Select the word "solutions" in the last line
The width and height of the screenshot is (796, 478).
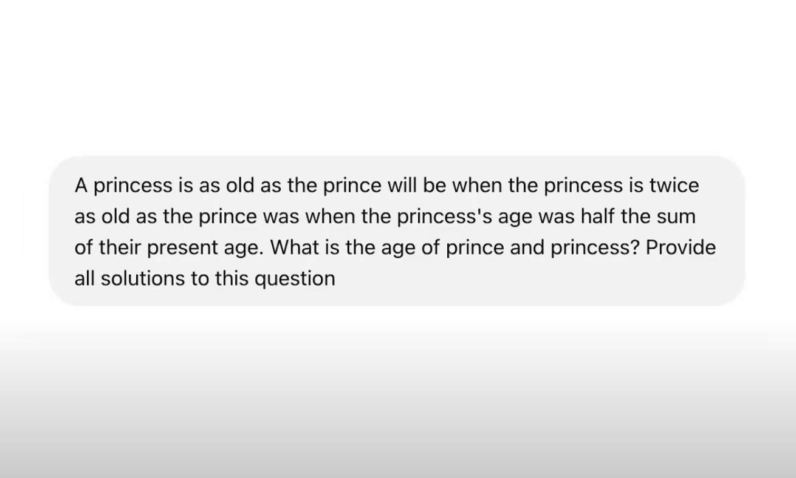click(x=146, y=278)
